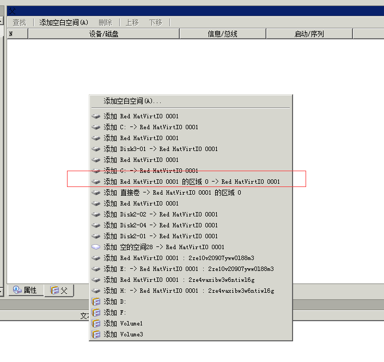The height and width of the screenshot is (362, 384).
Task: Click the disk icon beside 添加 直接卷 entry
Action: tap(96, 192)
